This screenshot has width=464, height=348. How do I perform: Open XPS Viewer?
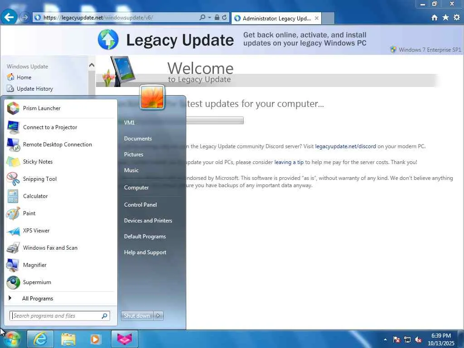click(60, 231)
